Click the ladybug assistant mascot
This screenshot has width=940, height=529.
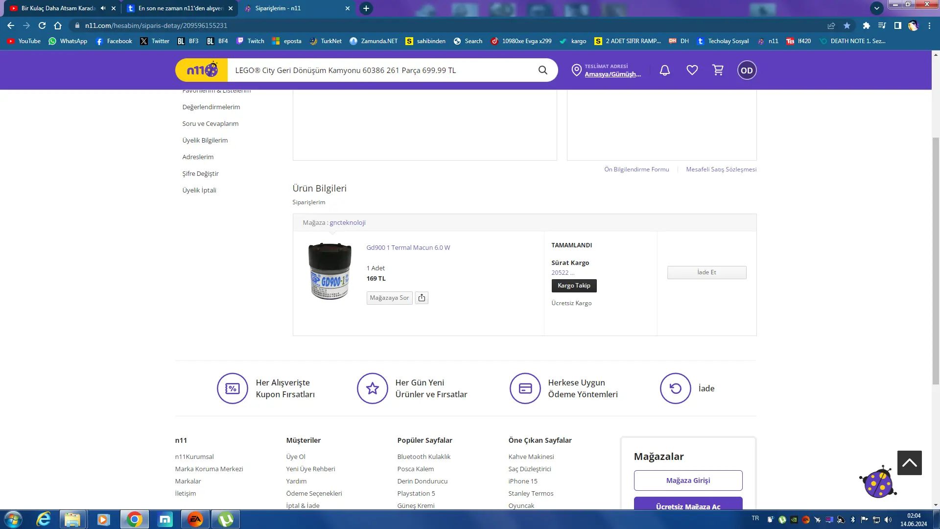878,482
